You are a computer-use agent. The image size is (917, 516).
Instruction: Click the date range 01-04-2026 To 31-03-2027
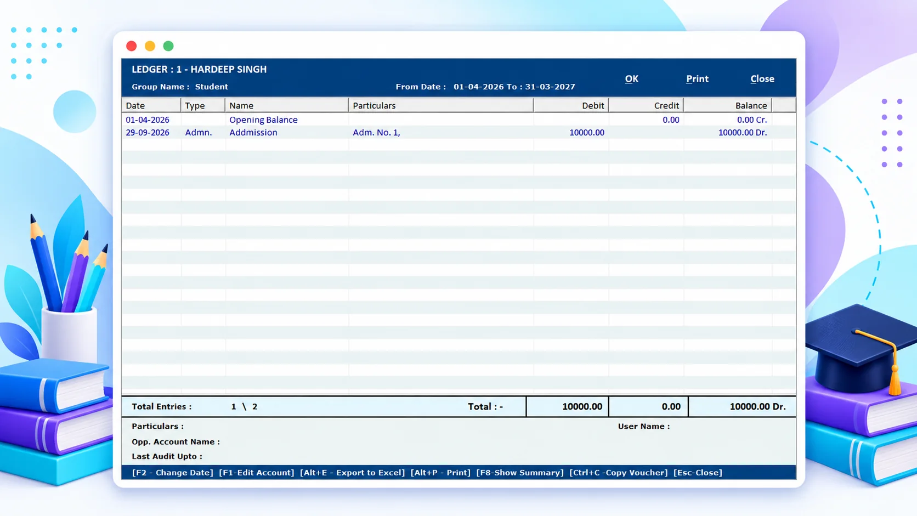(514, 87)
